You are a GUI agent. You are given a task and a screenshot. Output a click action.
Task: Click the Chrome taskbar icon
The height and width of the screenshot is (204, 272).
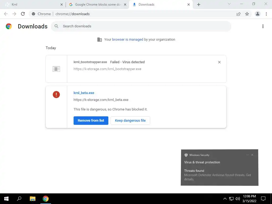[x=46, y=199]
